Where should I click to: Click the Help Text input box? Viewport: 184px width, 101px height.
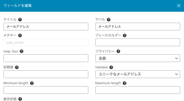[x=46, y=58]
